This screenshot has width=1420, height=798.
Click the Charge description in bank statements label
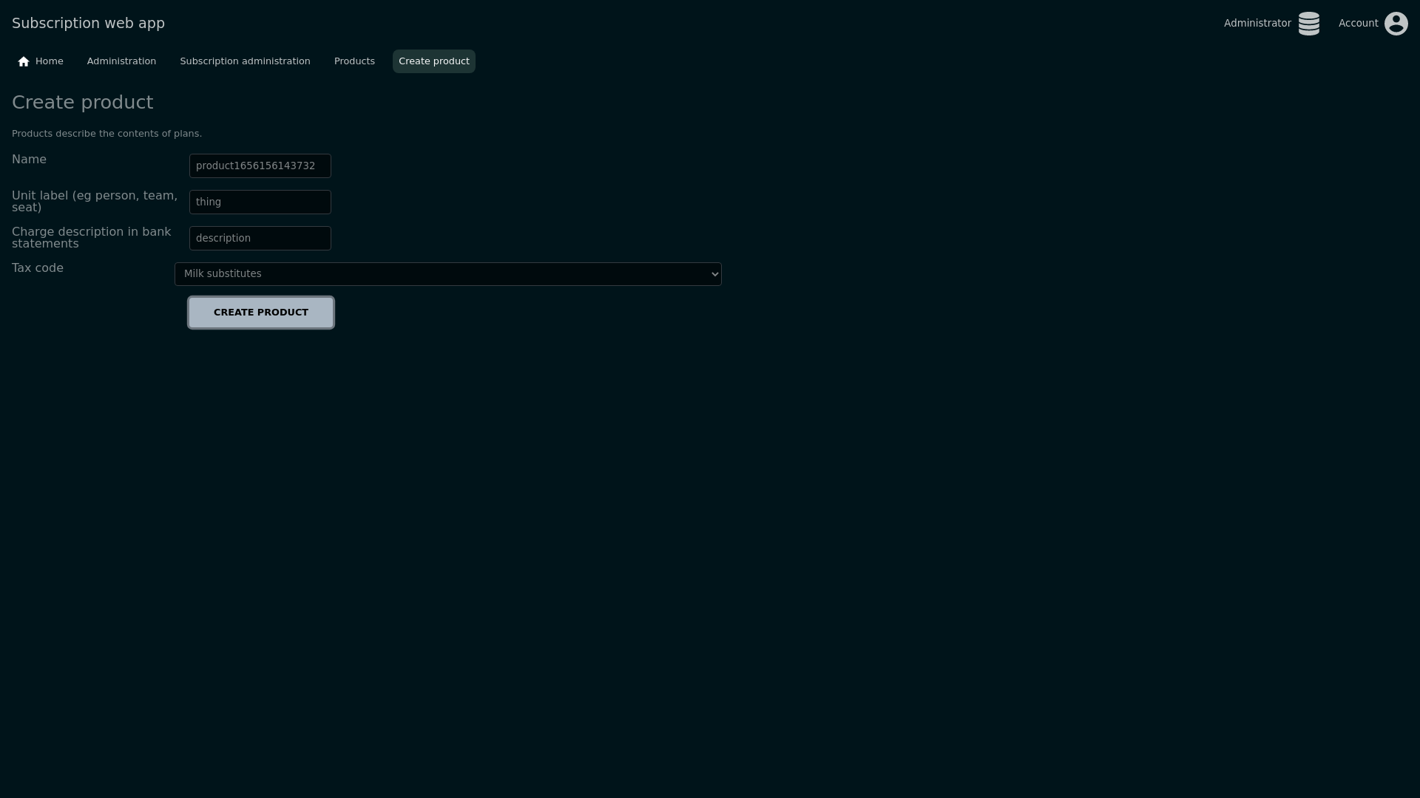[91, 238]
